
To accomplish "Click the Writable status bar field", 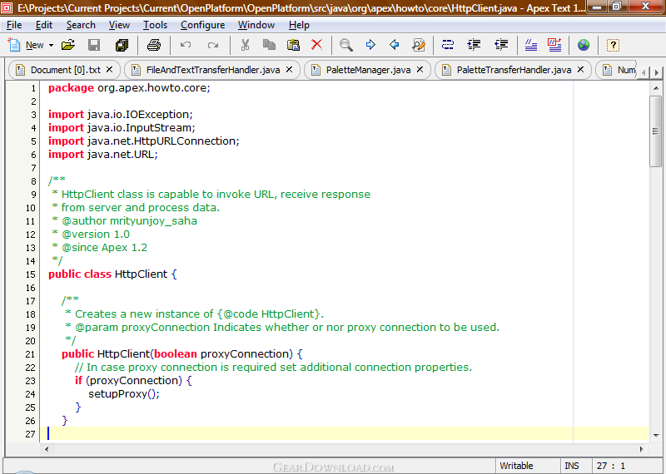I will click(528, 466).
